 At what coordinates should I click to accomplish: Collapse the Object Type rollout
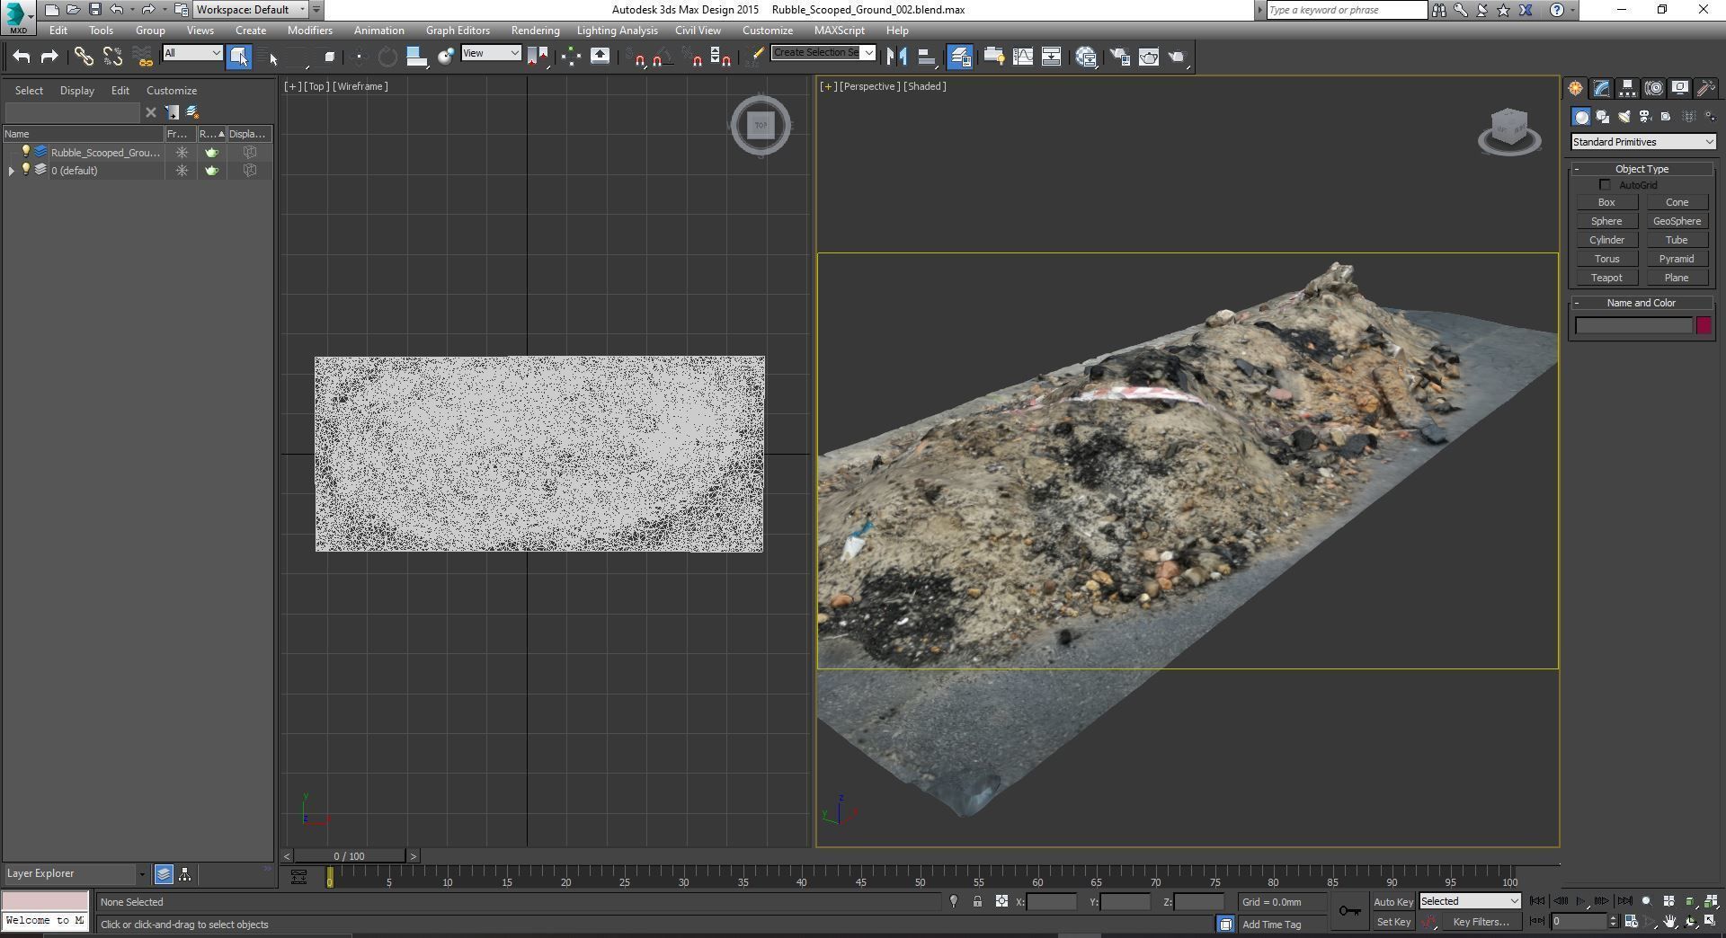tap(1641, 169)
